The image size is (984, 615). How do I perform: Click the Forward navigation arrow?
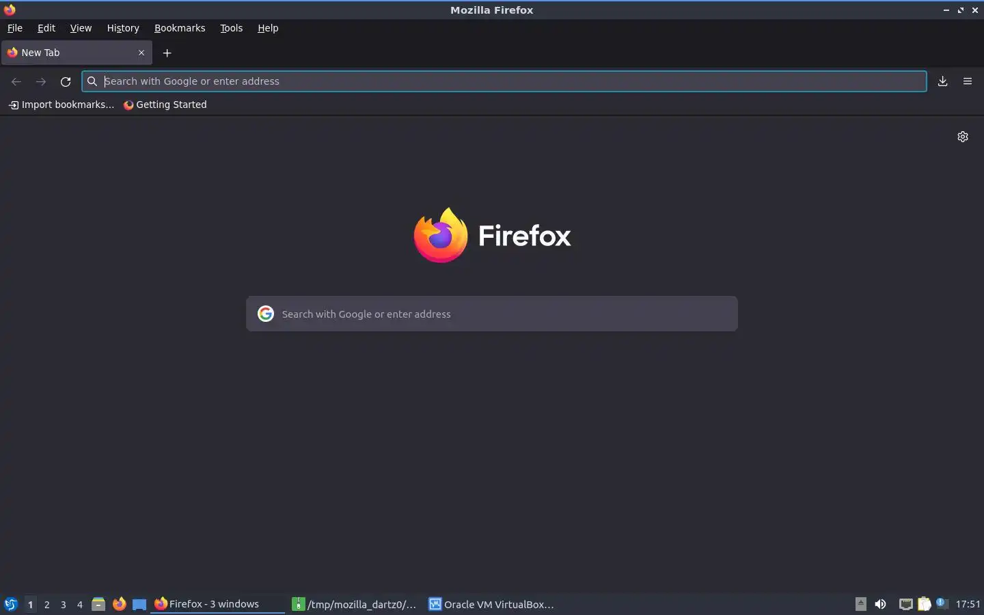click(41, 81)
